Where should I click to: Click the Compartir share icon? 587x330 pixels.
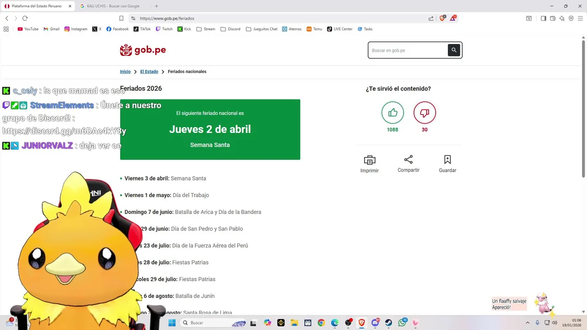(x=409, y=159)
